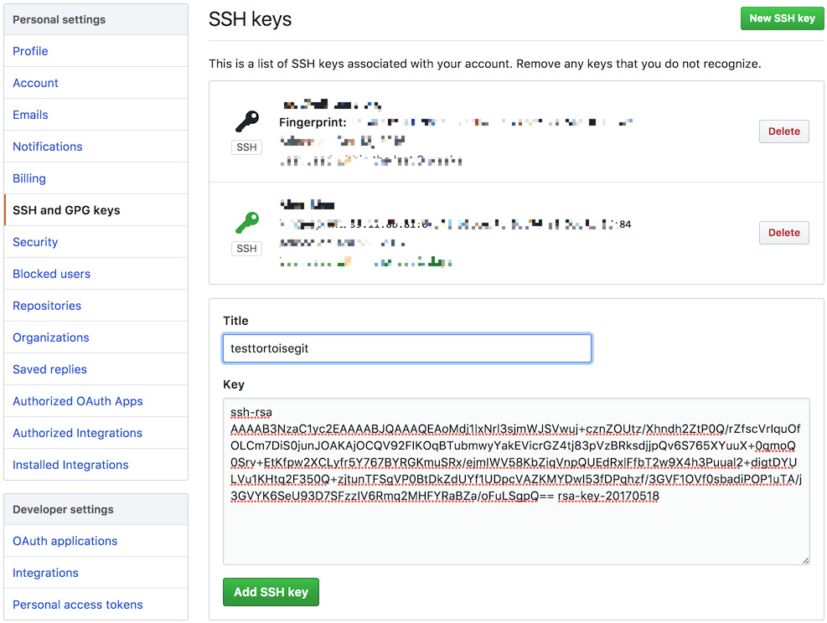Viewport: 827px width, 623px height.
Task: Click the SSH badge under the black key
Action: pyautogui.click(x=246, y=147)
